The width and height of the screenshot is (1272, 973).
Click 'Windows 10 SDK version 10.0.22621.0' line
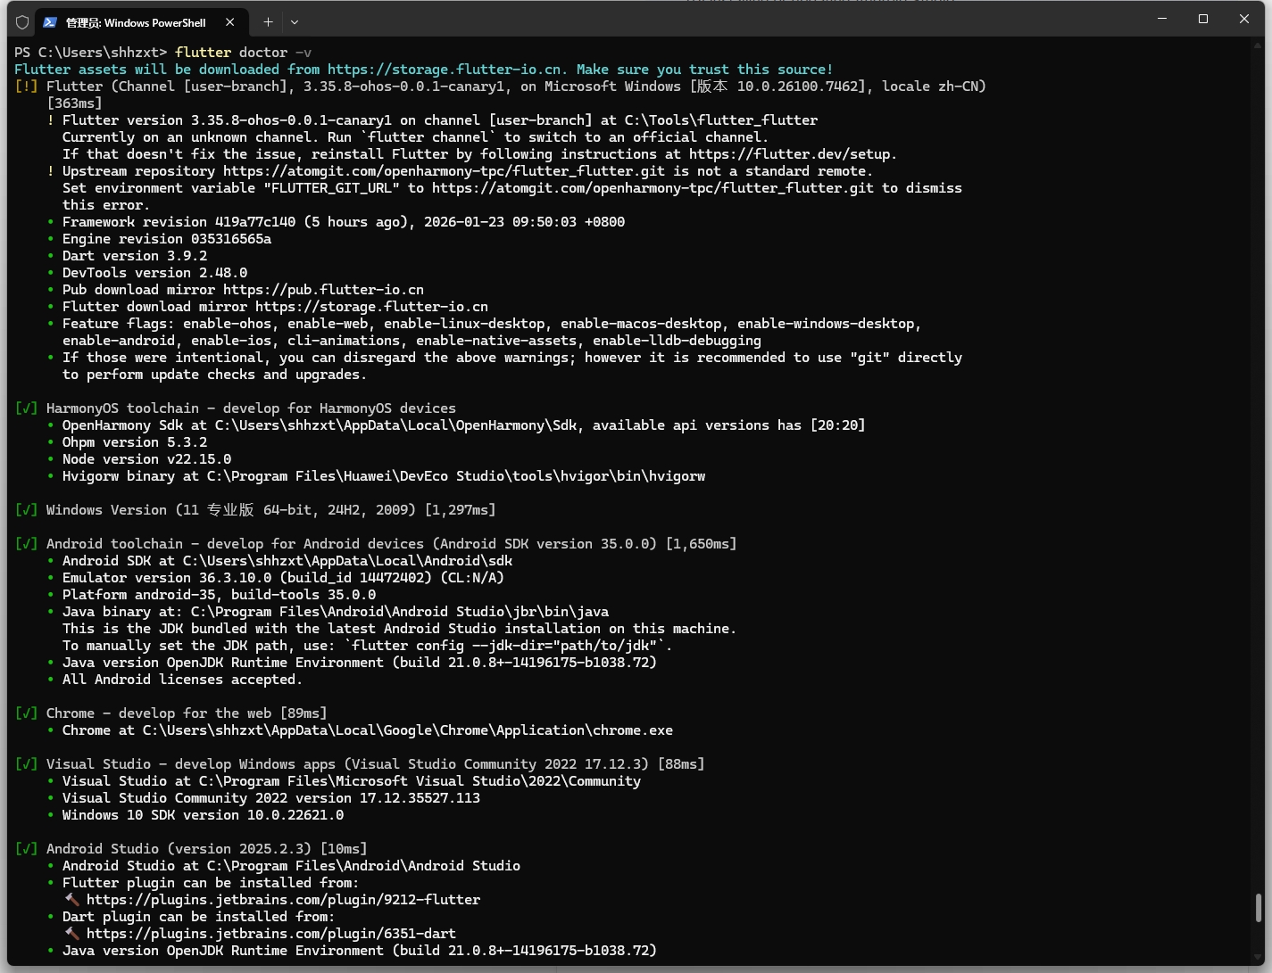[204, 815]
